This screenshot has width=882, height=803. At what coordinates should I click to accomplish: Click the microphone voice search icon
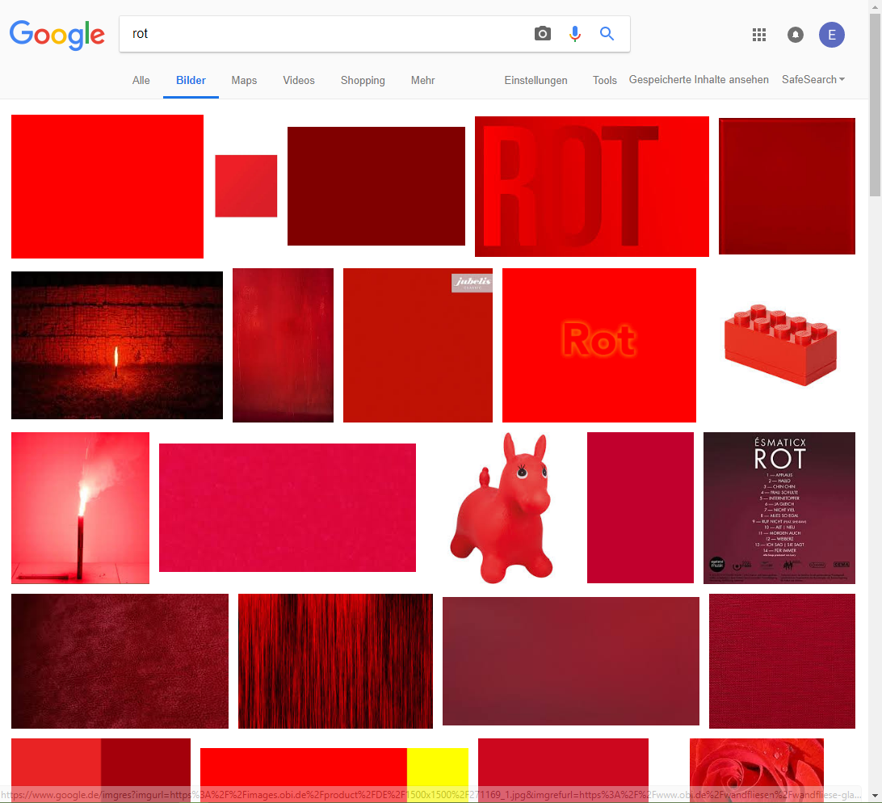click(x=575, y=34)
